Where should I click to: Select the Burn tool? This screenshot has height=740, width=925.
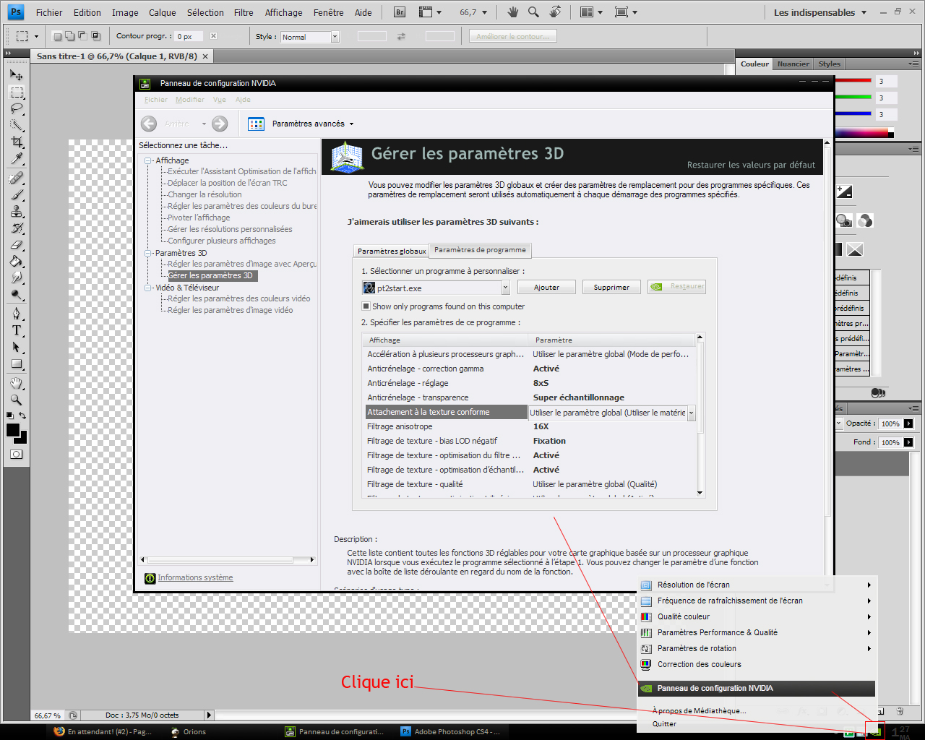tap(16, 294)
